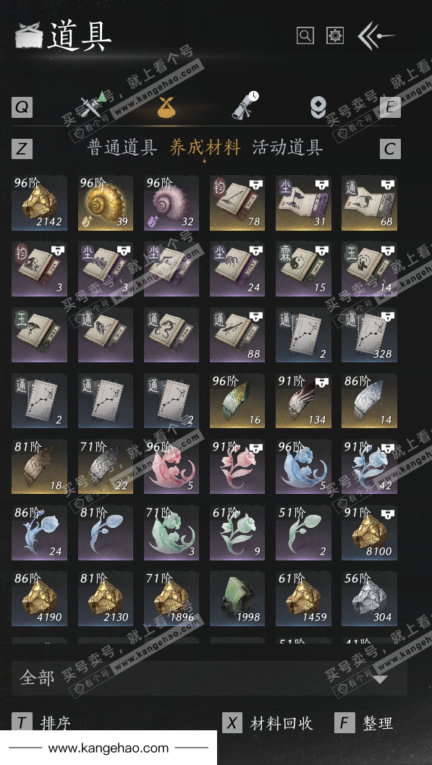The height and width of the screenshot is (765, 432).
Task: Select the coins currency category icon
Action: [x=318, y=107]
